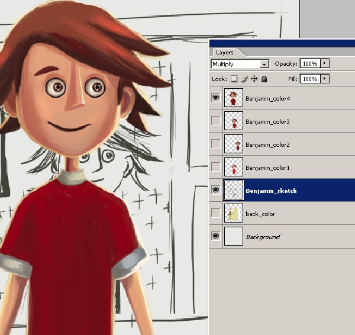Show the Benjamin_color1 layer

[x=215, y=167]
